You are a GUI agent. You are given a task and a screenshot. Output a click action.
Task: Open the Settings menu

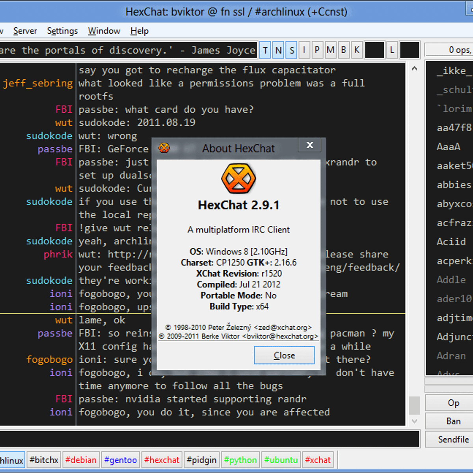point(62,31)
